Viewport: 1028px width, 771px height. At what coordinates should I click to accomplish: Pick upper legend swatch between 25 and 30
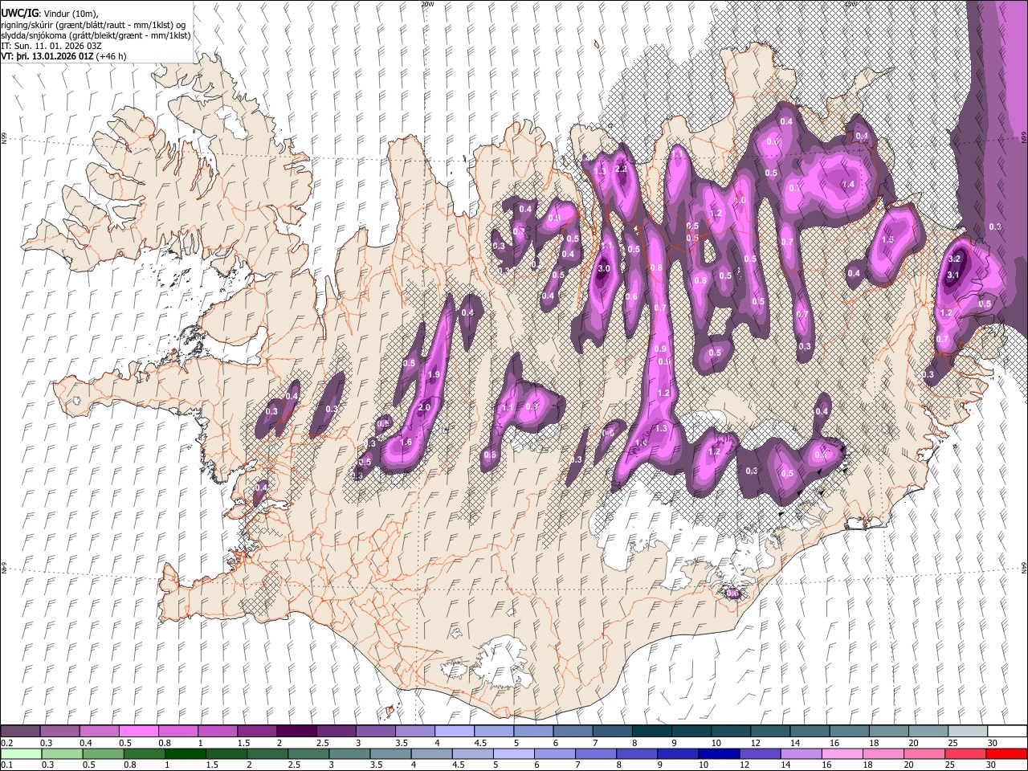click(x=967, y=732)
